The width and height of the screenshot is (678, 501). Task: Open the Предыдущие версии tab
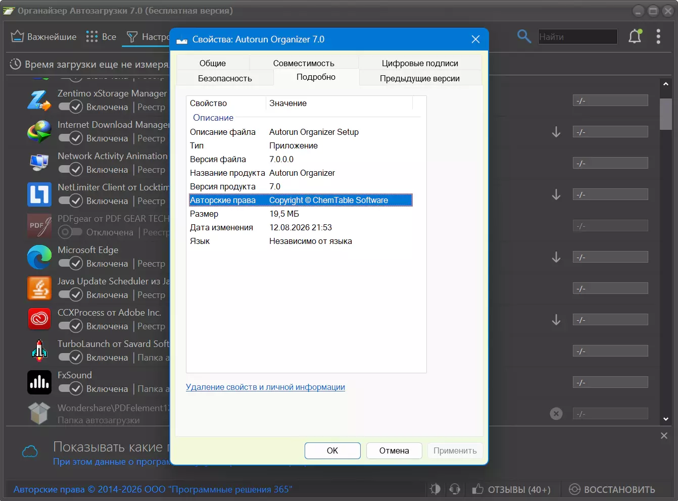(x=420, y=78)
